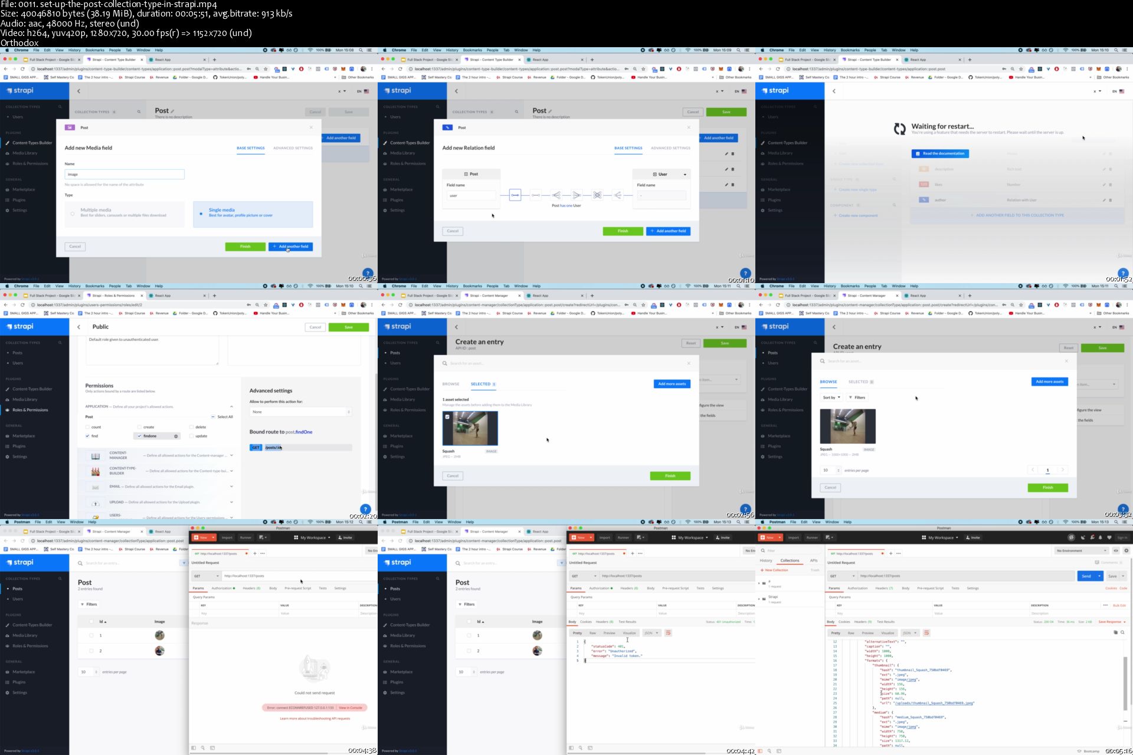Uncheck the find permission for Post

point(87,436)
